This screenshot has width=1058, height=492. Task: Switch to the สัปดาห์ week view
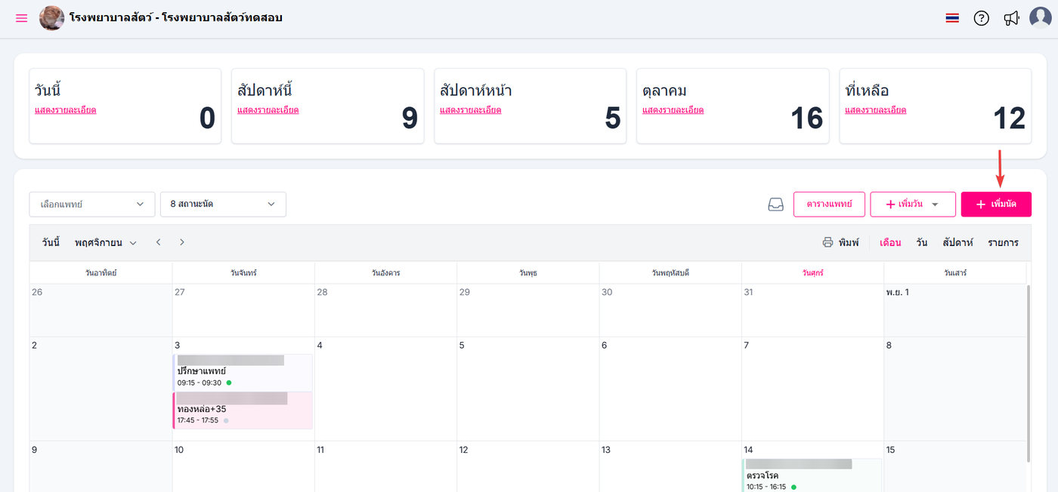click(957, 242)
